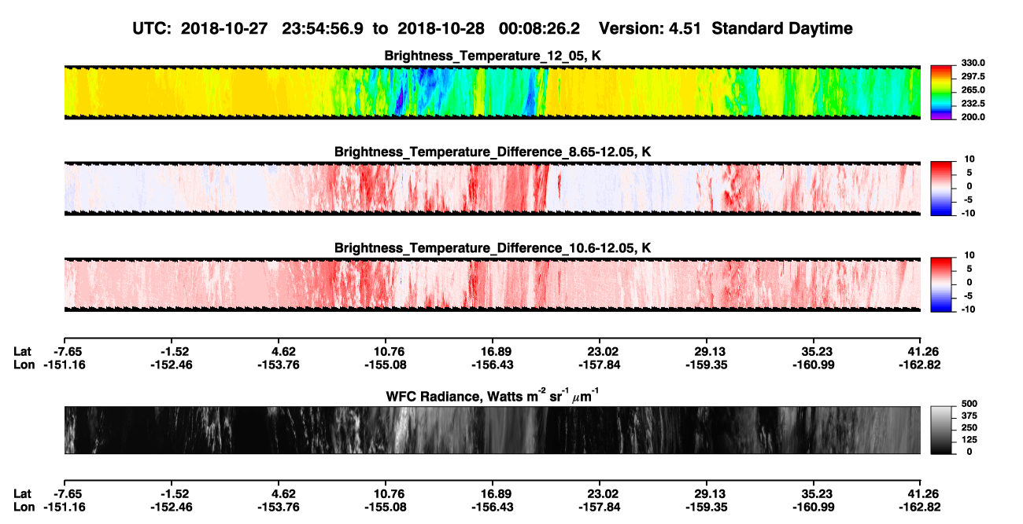Click longitude -162.82 on the bottom axis

(x=919, y=508)
